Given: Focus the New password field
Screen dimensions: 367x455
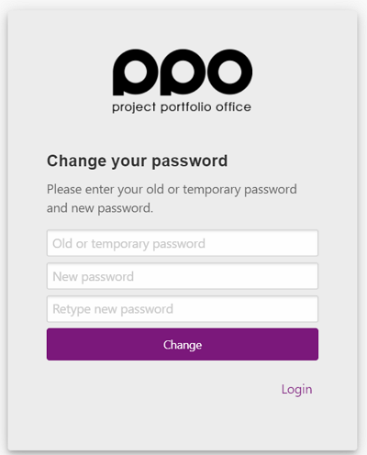Looking at the screenshot, I should (183, 276).
